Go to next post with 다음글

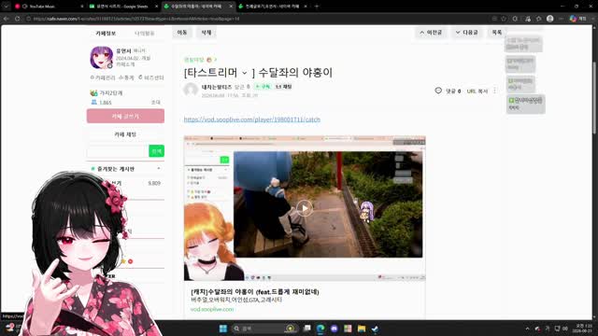(x=466, y=33)
